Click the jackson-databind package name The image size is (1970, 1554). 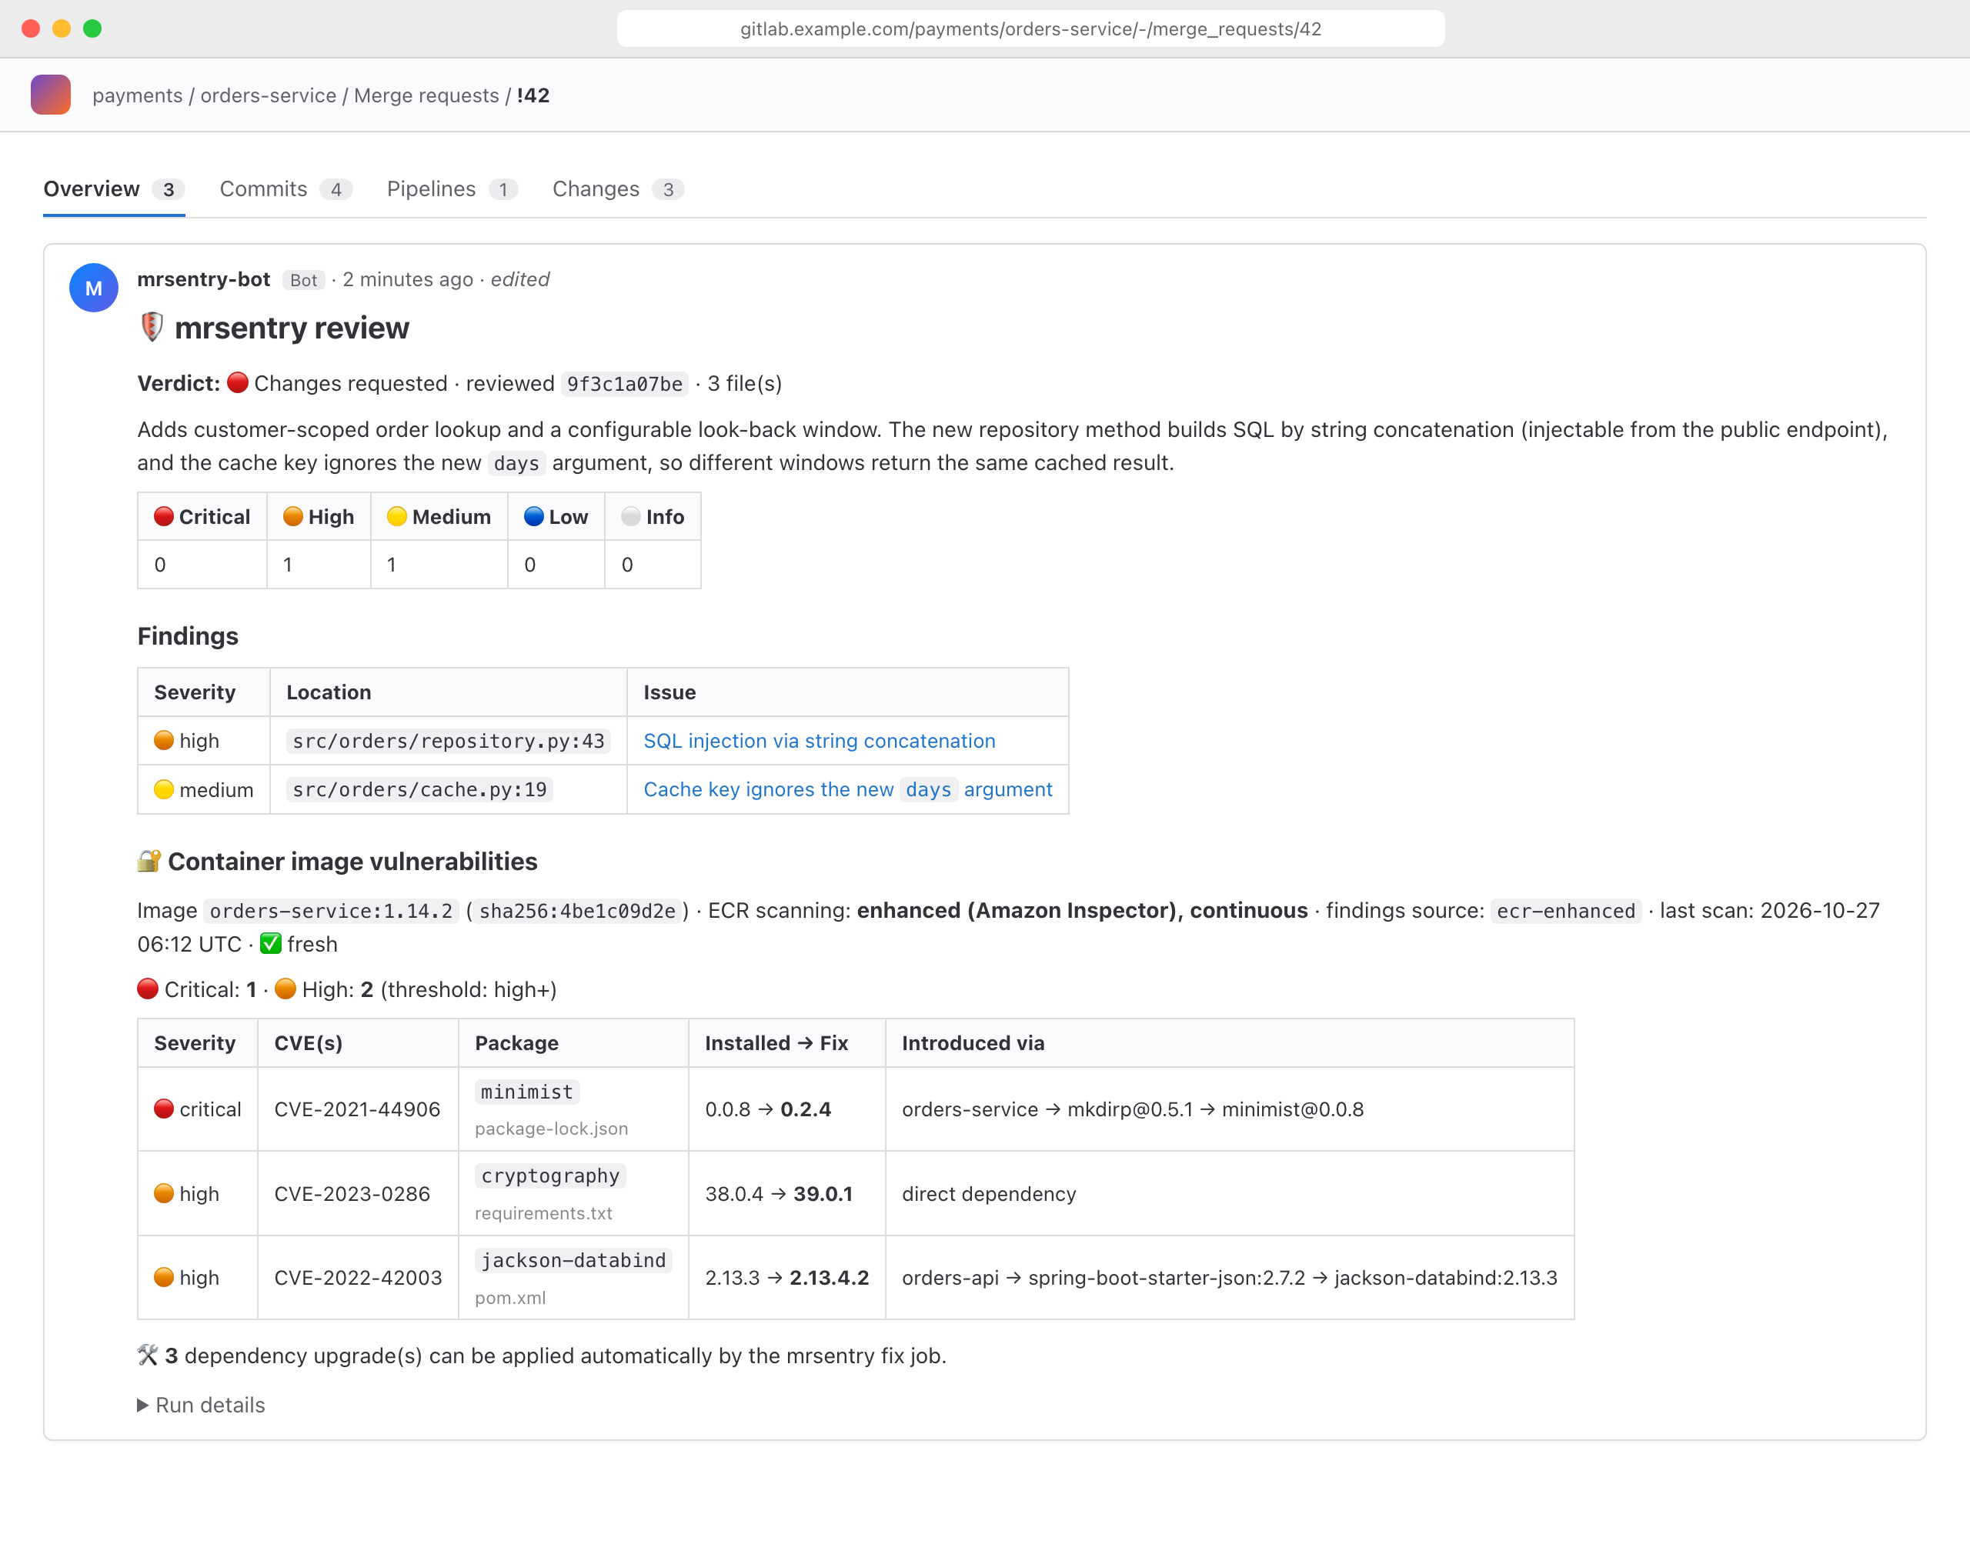click(573, 1260)
